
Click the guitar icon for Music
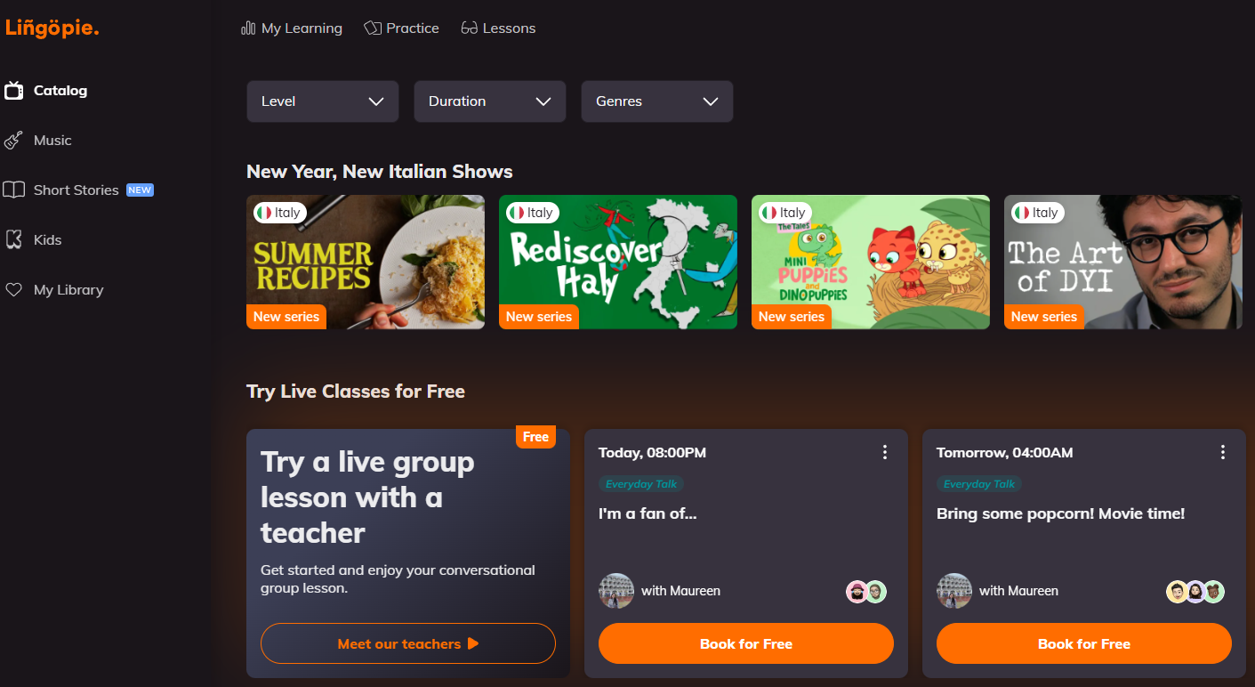(x=13, y=141)
